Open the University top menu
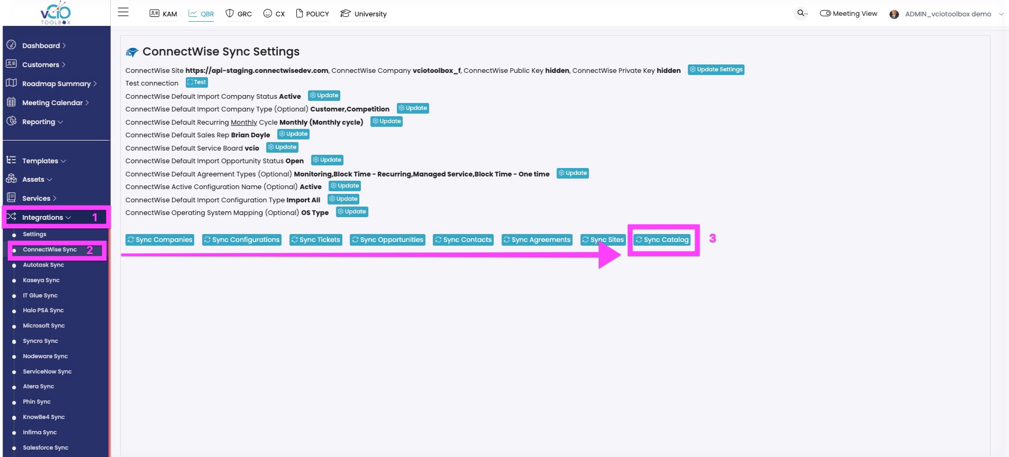Viewport: 1009px width, 457px height. [x=363, y=13]
